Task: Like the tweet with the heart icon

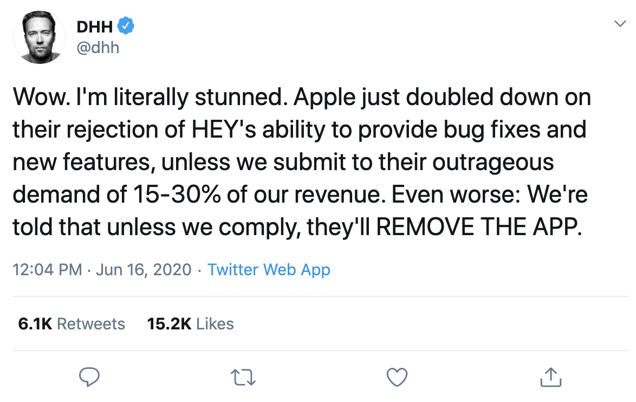Action: [397, 377]
